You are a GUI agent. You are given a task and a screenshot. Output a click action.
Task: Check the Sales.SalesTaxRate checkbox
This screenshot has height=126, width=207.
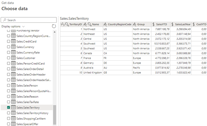[x=9, y=102]
